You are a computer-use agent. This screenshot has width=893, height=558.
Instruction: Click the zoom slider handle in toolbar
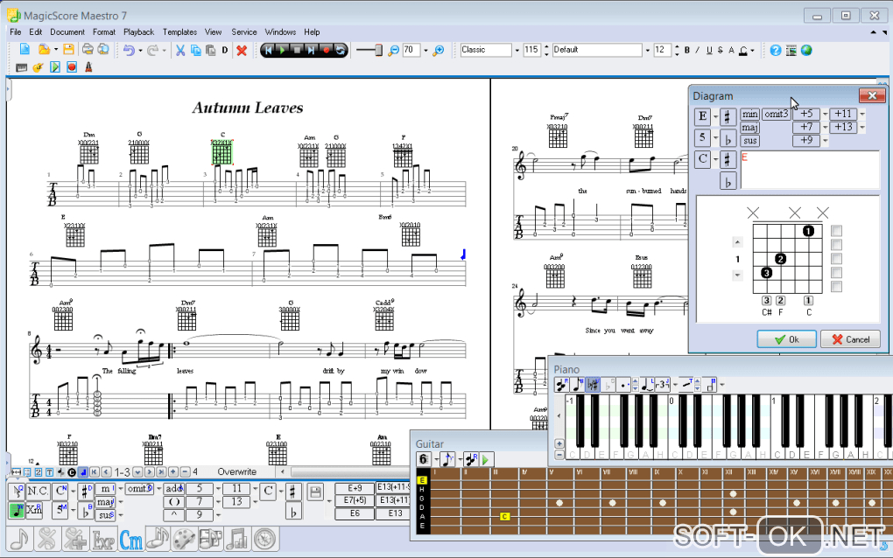coord(378,50)
